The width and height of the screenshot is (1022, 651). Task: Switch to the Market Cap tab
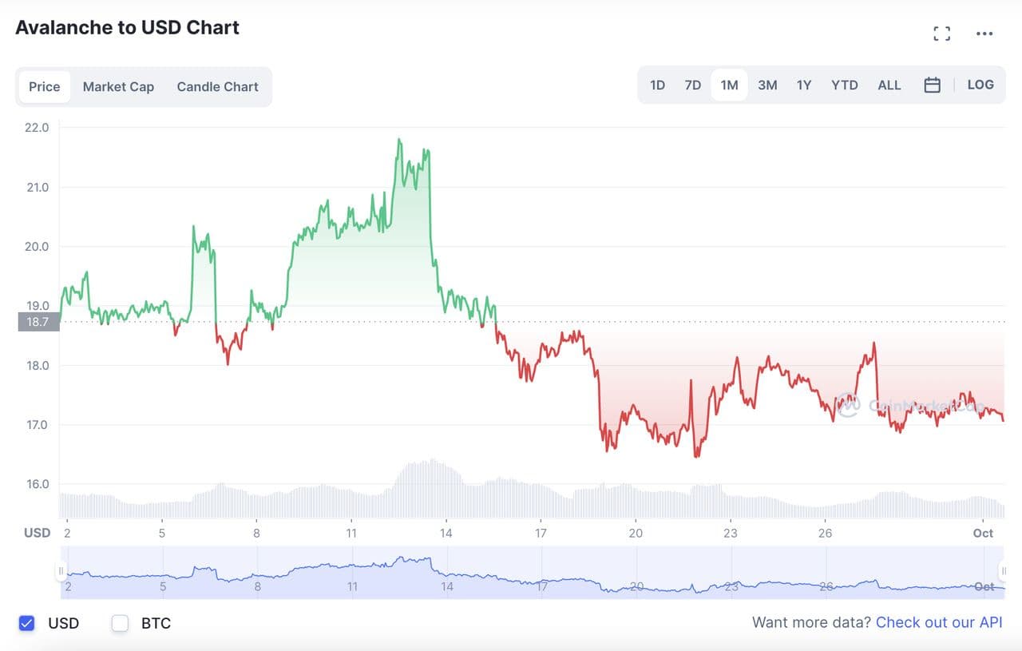pos(118,86)
